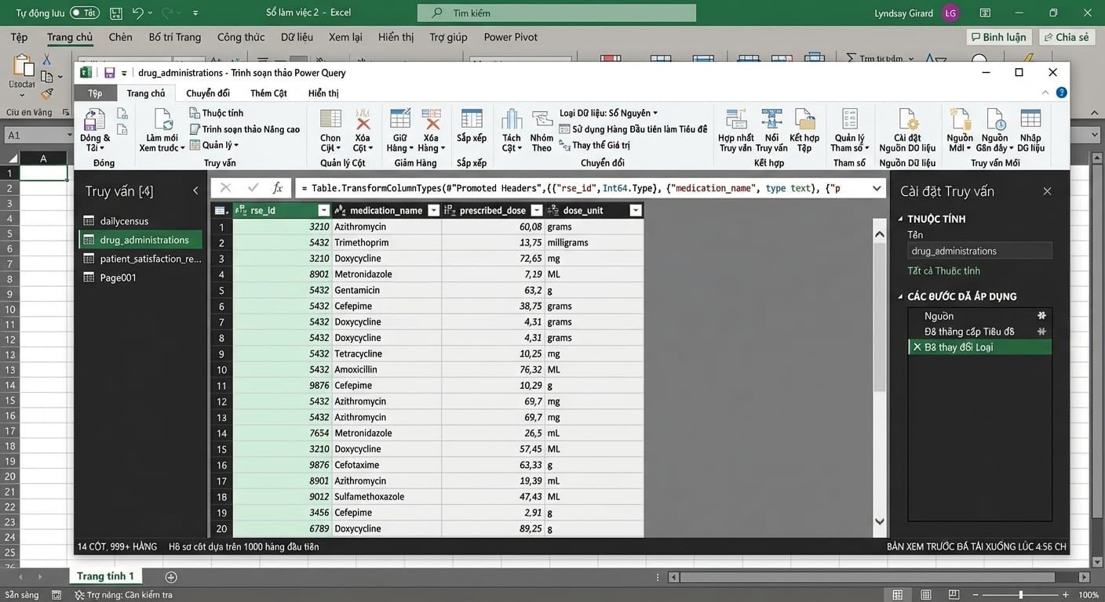
Task: Open Công thức tab in Excel ribbon
Action: click(241, 37)
